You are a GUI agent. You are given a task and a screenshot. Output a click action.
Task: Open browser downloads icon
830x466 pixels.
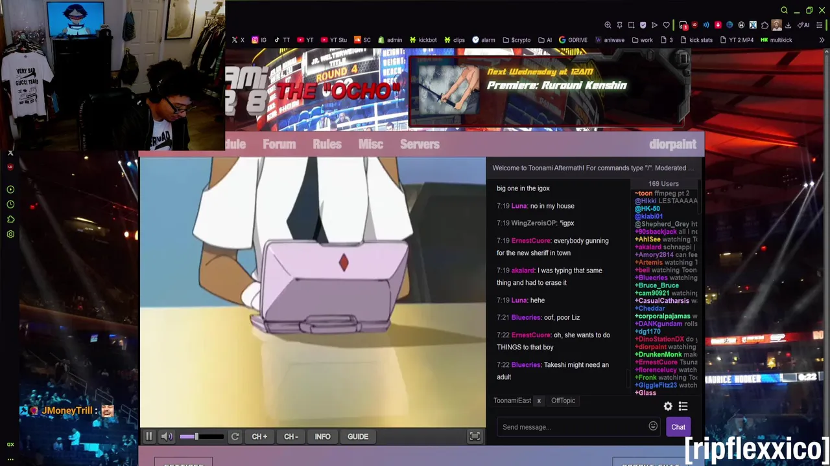(x=788, y=25)
